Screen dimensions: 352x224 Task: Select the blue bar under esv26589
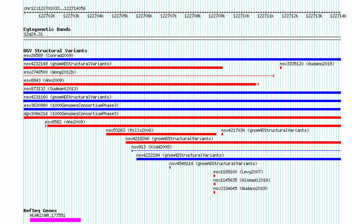click(x=182, y=59)
